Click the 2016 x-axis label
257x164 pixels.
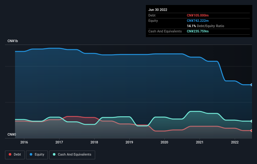coord(24,142)
